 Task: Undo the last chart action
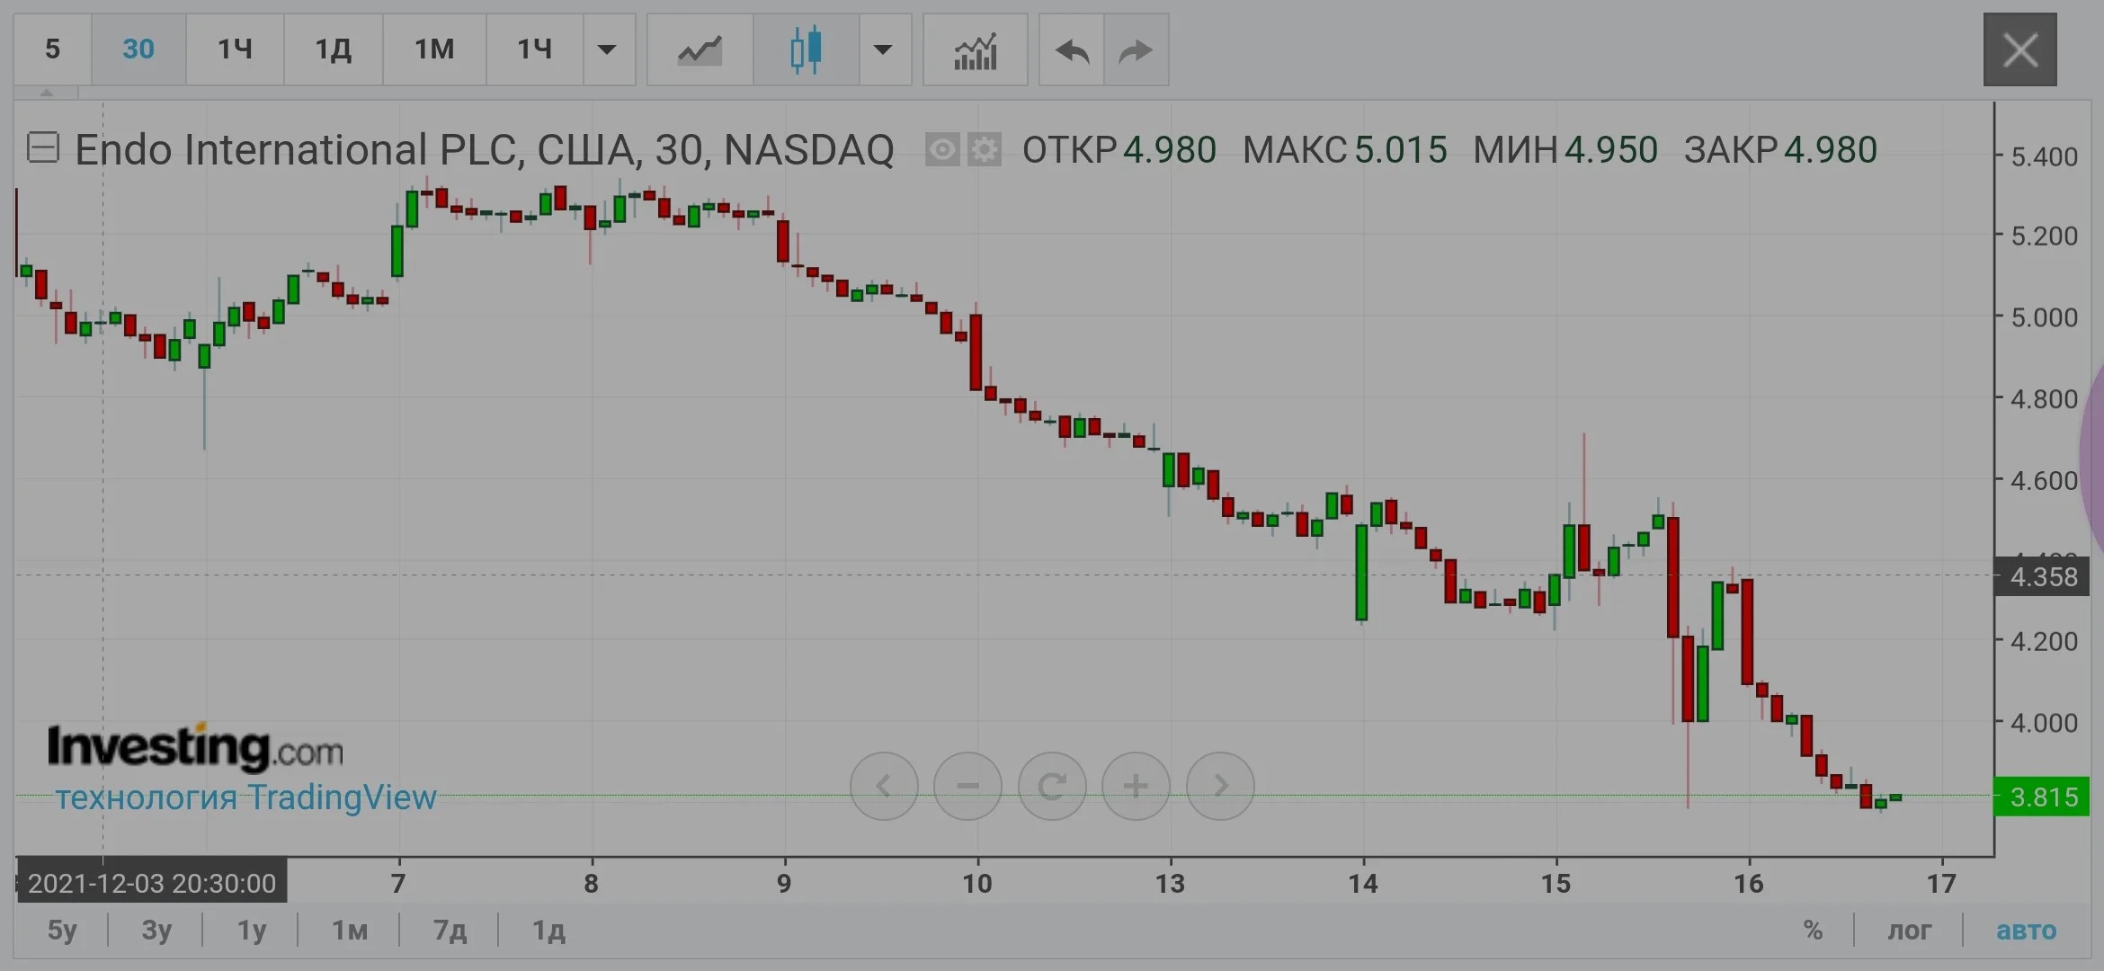(x=1072, y=49)
